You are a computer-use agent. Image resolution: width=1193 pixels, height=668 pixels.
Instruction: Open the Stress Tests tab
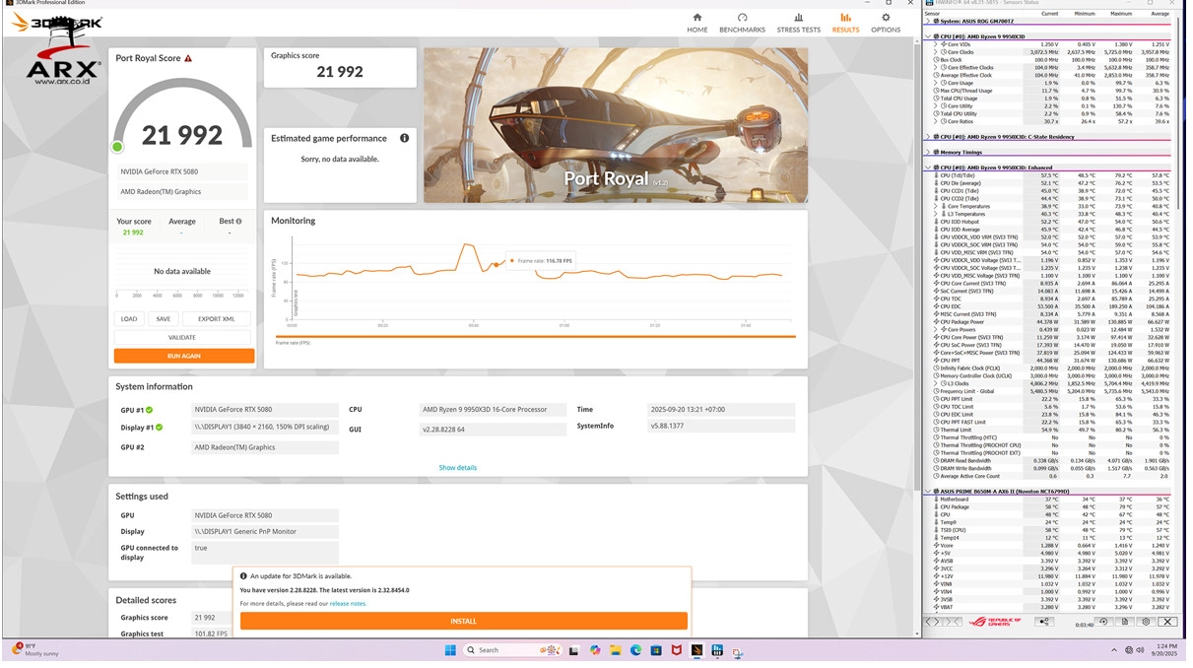(x=798, y=23)
